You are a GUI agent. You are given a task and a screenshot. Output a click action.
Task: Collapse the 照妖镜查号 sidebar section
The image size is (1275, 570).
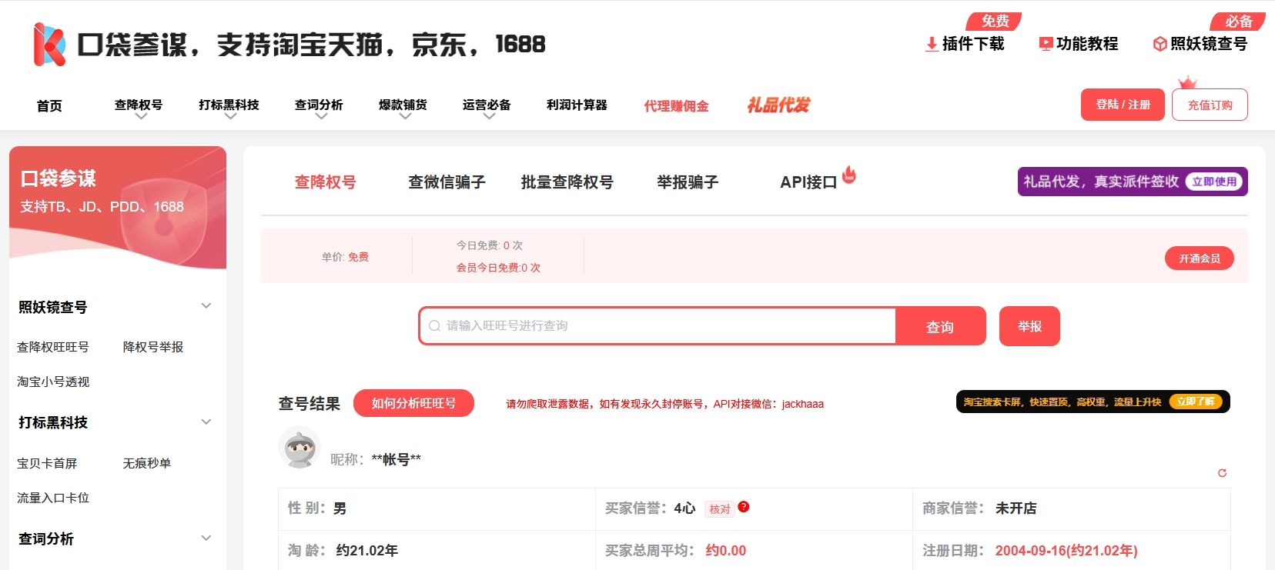click(206, 306)
